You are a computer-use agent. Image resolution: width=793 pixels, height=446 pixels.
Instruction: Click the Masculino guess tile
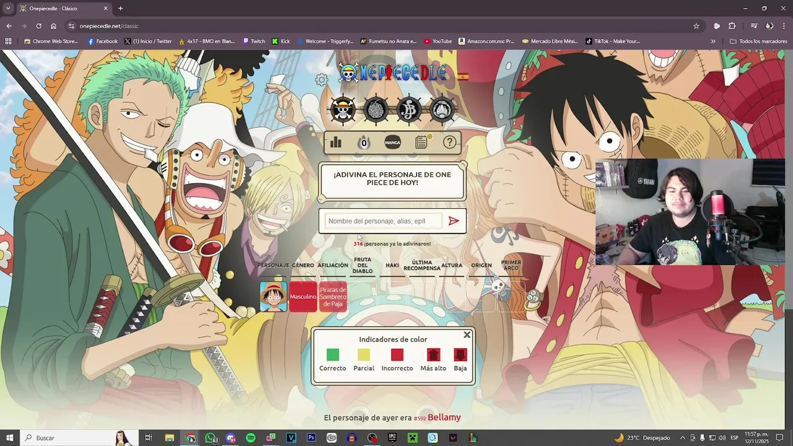303,297
